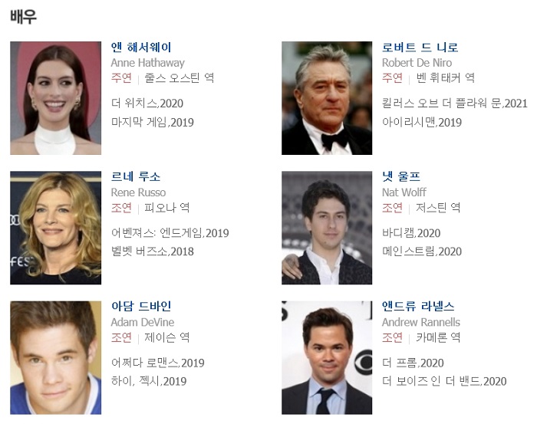537x424 pixels.
Task: Open Adam DeVine's profile photo
Action: coord(55,357)
